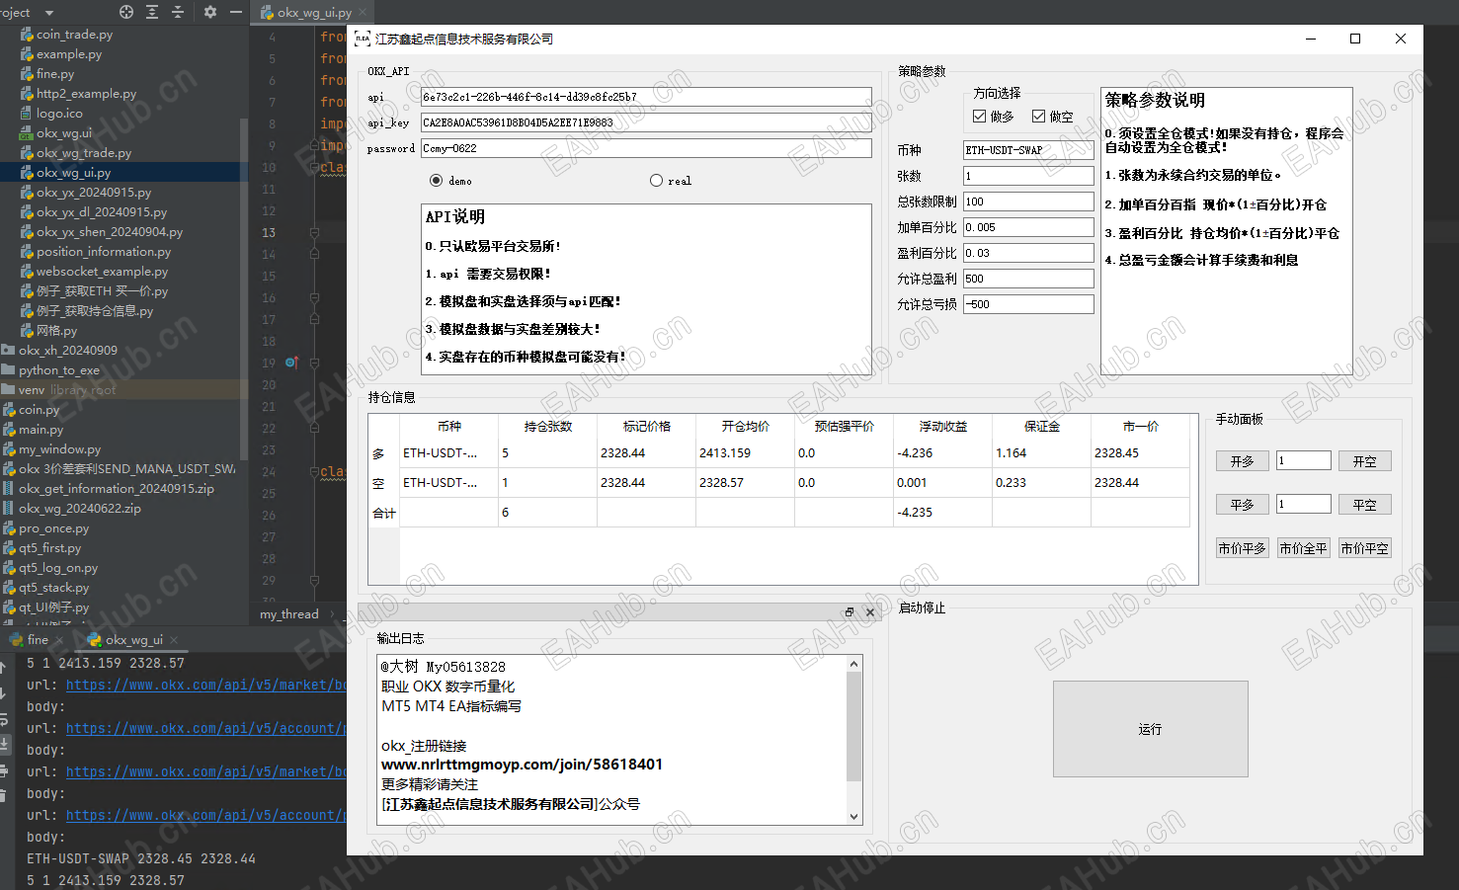The width and height of the screenshot is (1459, 890).
Task: Switch to the fine run tab
Action: pos(38,640)
